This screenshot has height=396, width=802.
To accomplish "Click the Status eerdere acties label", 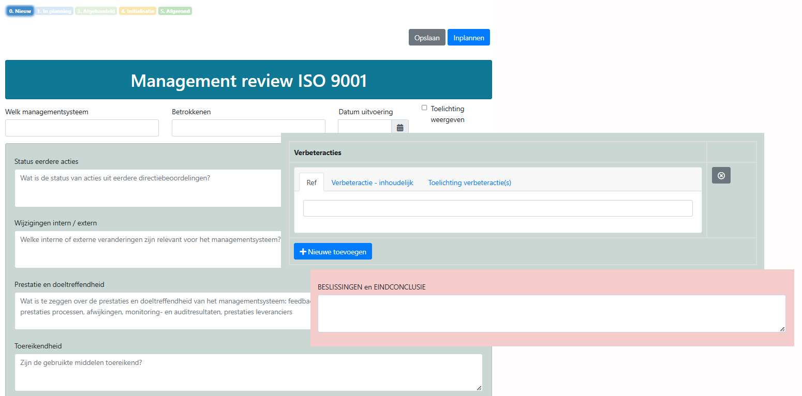I will click(47, 161).
